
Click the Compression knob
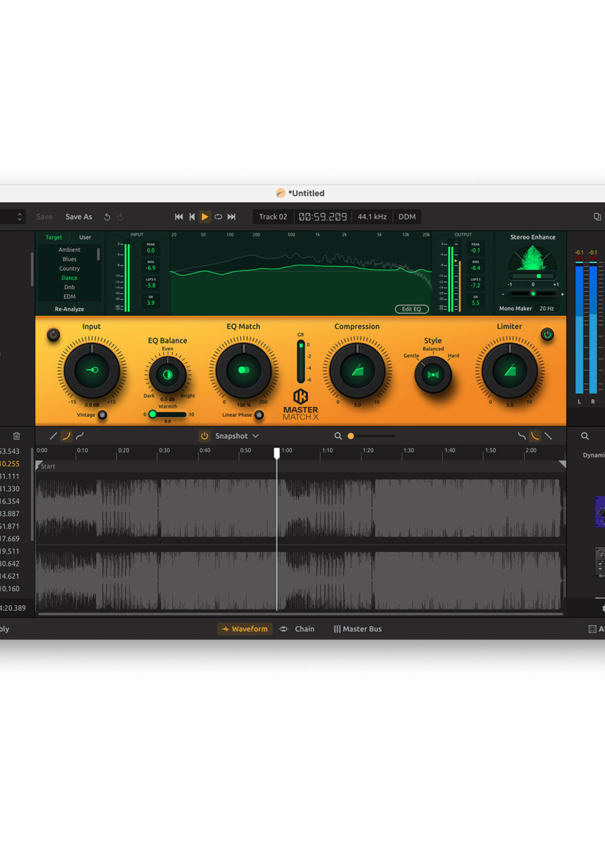[x=357, y=370]
